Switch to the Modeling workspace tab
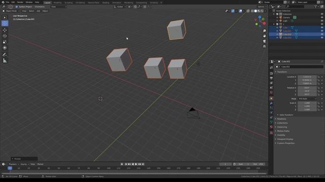The height and width of the screenshot is (182, 325). pos(57,3)
